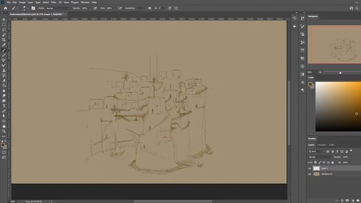Click the Home icon in options bar
This screenshot has width=361, height=203.
pyautogui.click(x=5, y=8)
